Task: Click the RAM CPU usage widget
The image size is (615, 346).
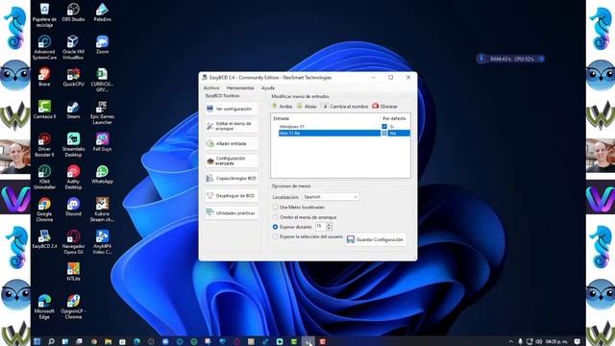Action: (x=510, y=59)
